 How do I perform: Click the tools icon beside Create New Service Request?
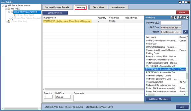point(12,18)
